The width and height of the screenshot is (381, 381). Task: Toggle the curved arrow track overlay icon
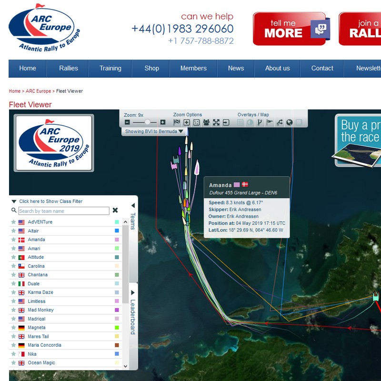coord(280,122)
